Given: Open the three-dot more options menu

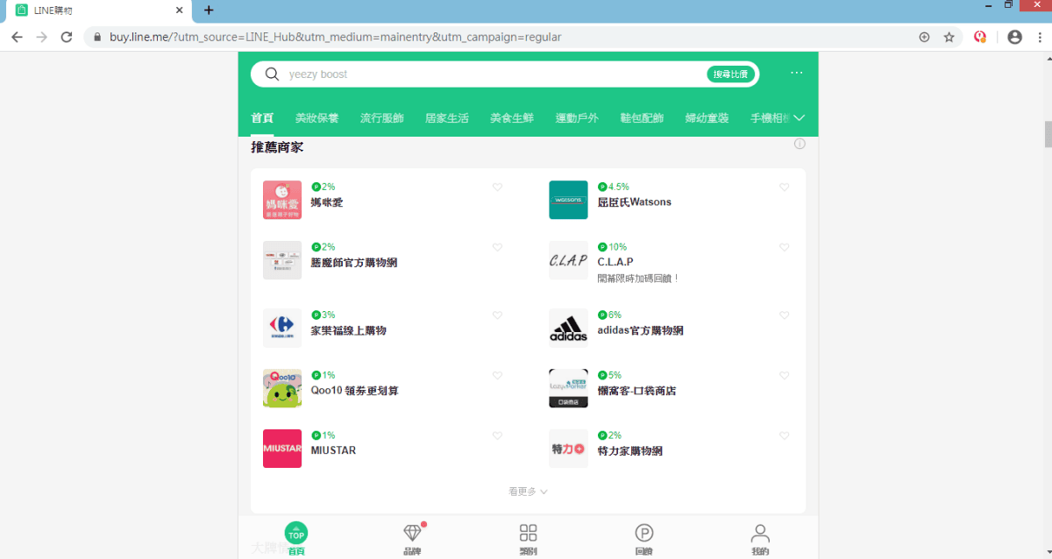Looking at the screenshot, I should tap(796, 73).
